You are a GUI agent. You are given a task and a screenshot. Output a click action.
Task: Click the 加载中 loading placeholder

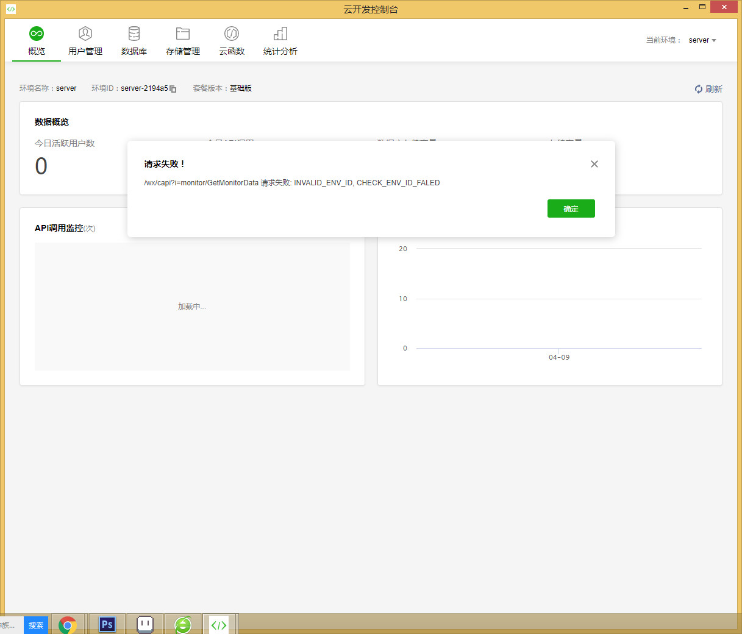192,307
